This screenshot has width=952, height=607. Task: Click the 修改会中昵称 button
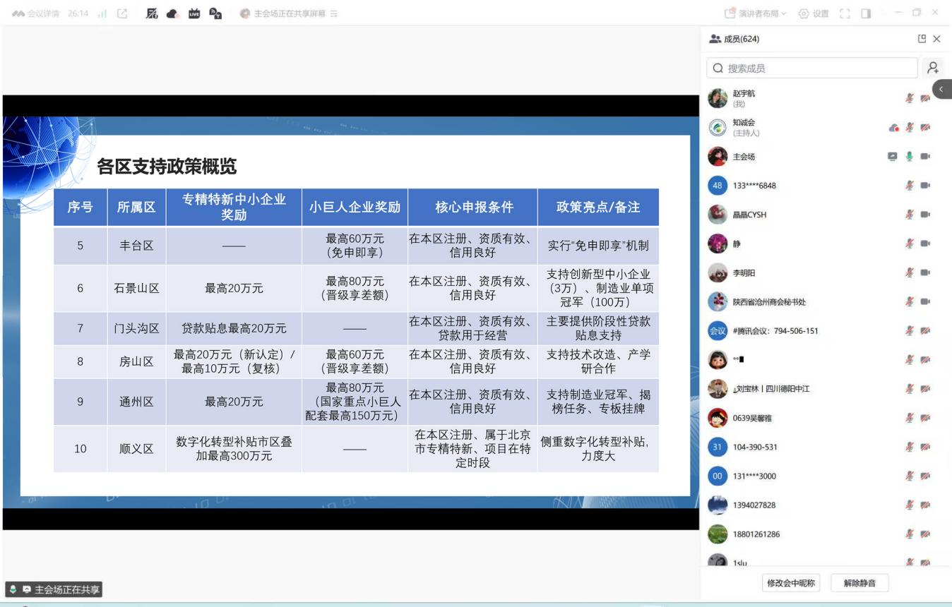791,583
